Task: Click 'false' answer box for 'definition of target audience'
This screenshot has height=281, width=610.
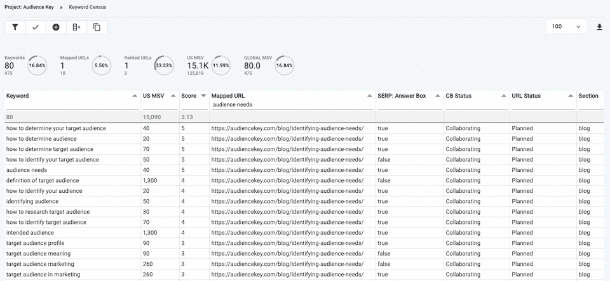Action: click(384, 181)
